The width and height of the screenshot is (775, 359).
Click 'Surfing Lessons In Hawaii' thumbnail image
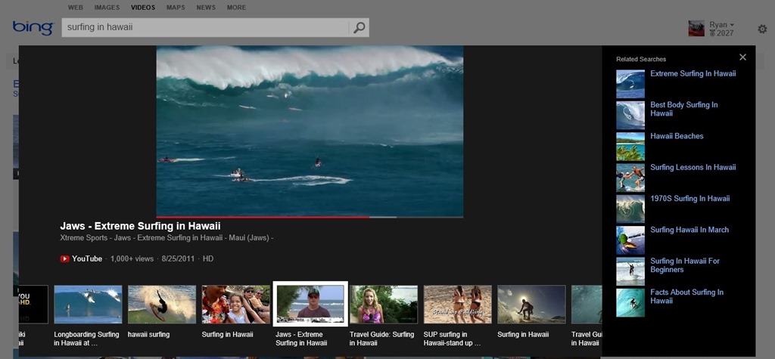click(x=630, y=178)
